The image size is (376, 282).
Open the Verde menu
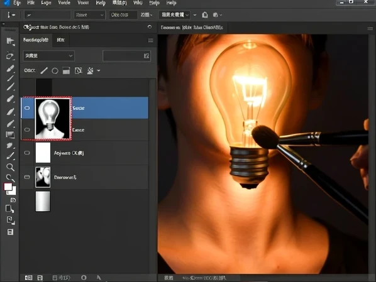coord(64,3)
